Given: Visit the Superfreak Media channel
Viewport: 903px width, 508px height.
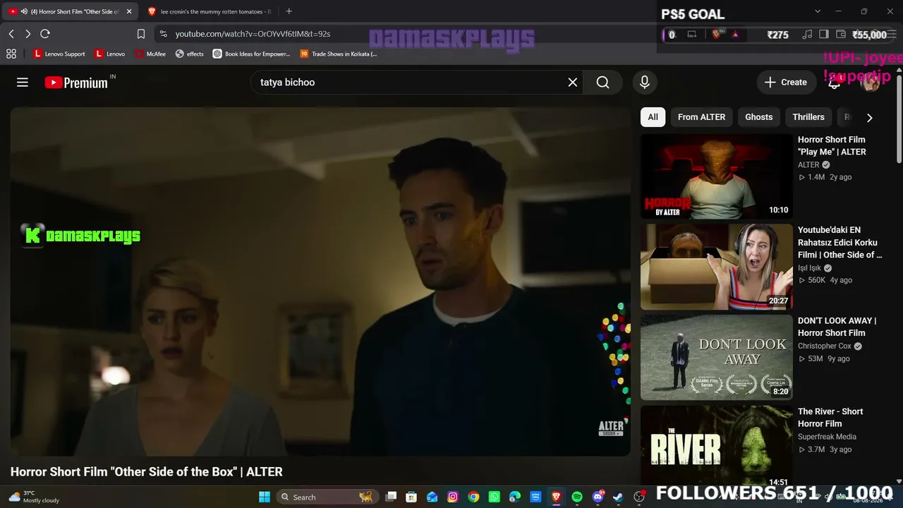Looking at the screenshot, I should pyautogui.click(x=827, y=437).
